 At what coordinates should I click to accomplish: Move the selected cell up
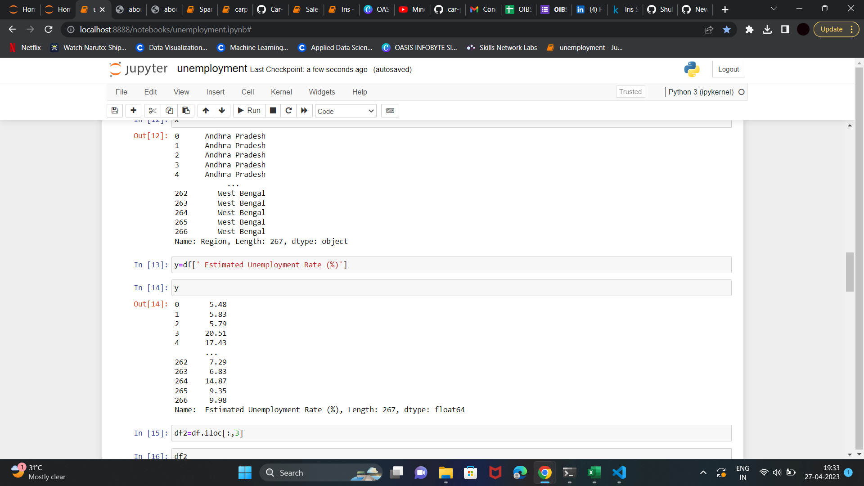point(206,111)
